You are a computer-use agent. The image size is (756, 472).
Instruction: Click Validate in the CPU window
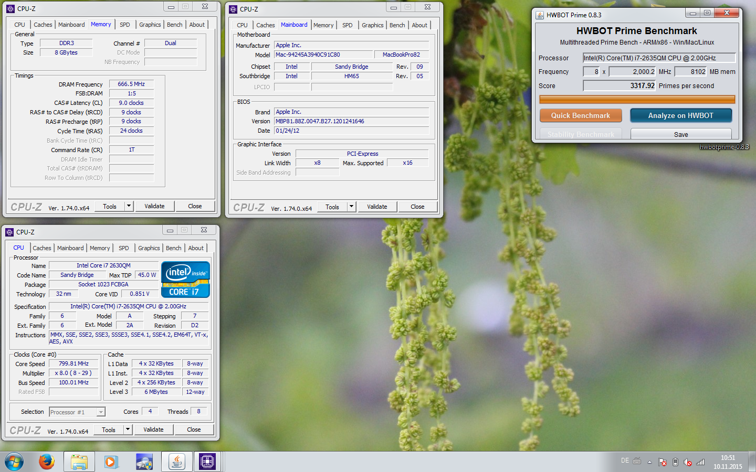coord(153,430)
